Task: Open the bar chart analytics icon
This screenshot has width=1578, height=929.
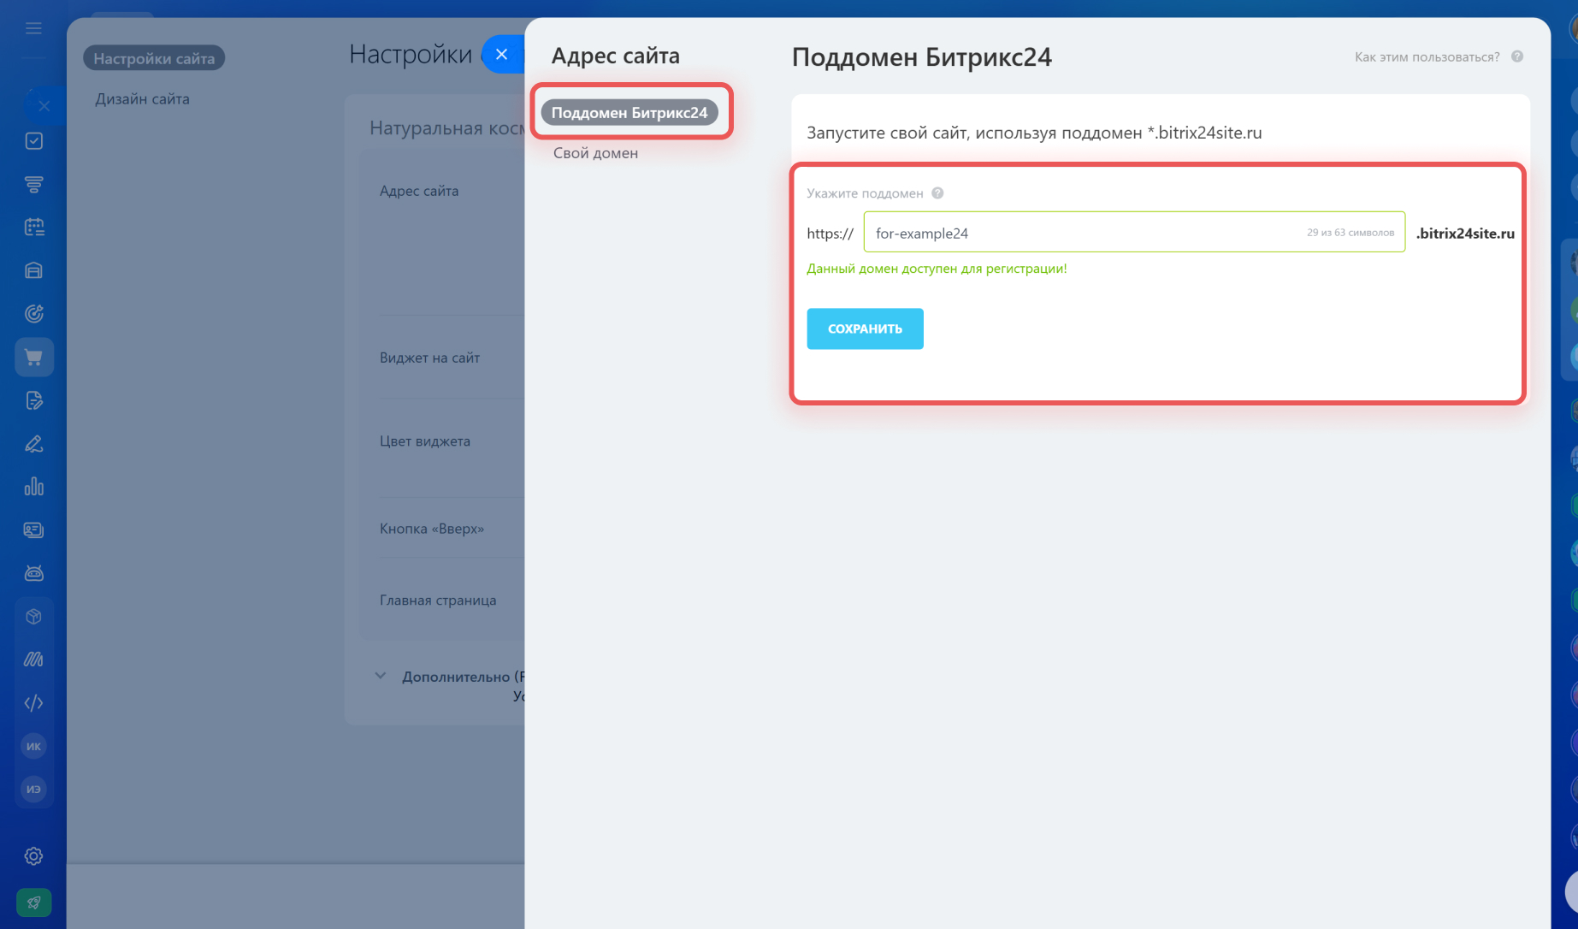Action: coord(34,487)
